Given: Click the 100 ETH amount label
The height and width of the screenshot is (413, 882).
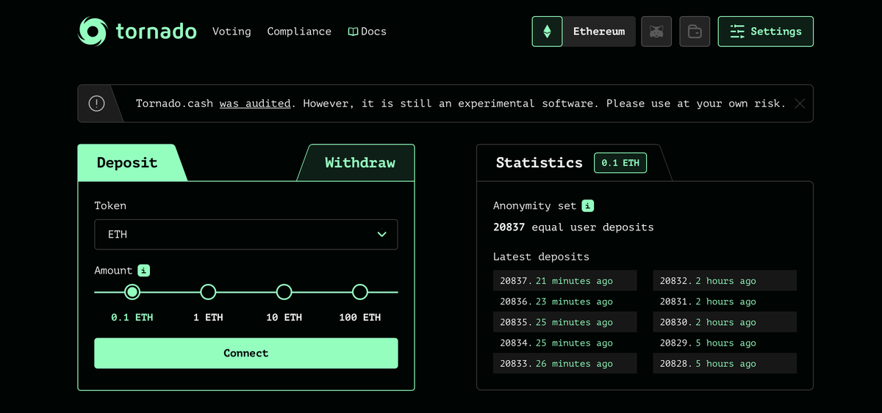Looking at the screenshot, I should pyautogui.click(x=360, y=318).
